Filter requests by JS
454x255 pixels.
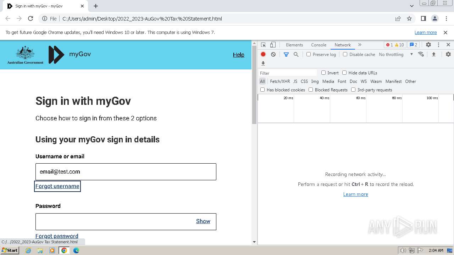pos(295,81)
